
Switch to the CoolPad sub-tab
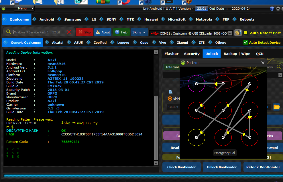(x=100, y=43)
